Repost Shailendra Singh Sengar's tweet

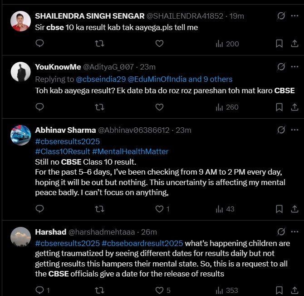[99, 44]
